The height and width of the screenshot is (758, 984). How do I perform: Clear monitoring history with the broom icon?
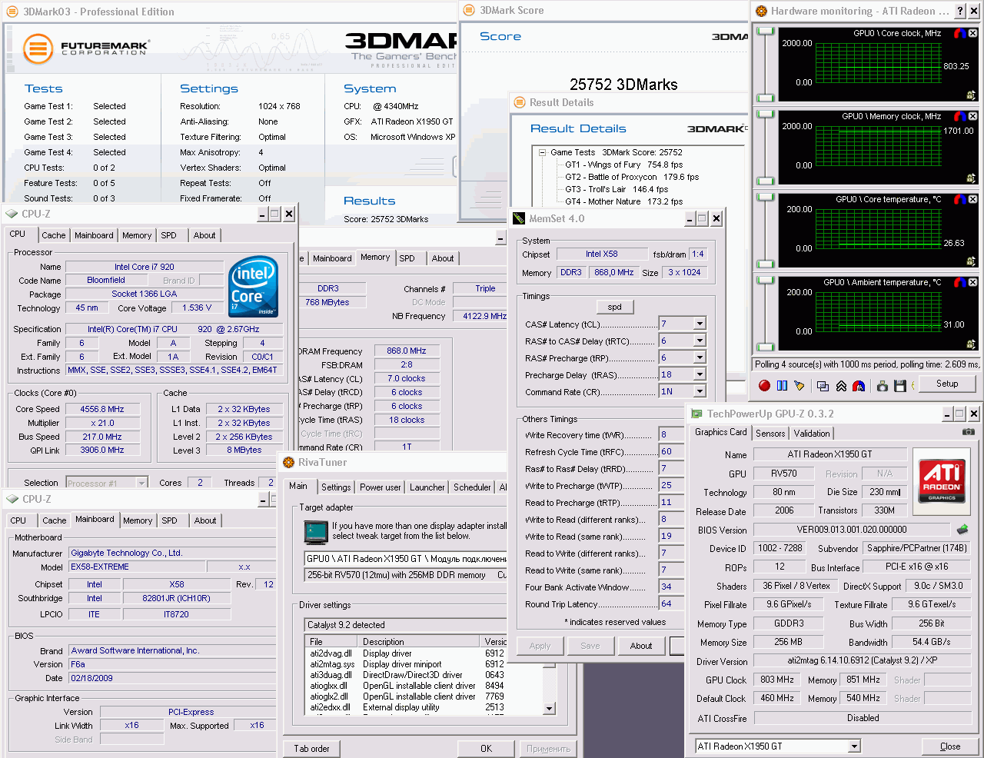click(x=799, y=385)
